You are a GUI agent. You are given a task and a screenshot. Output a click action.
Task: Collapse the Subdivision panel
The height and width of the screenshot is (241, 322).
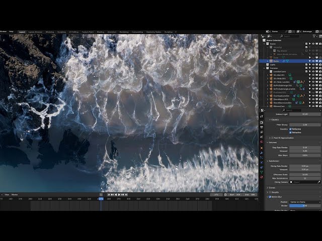click(x=268, y=161)
